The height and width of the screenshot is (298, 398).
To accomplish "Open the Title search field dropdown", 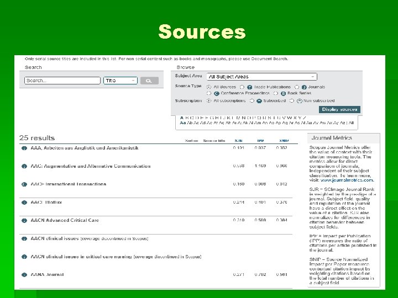I will coord(121,81).
